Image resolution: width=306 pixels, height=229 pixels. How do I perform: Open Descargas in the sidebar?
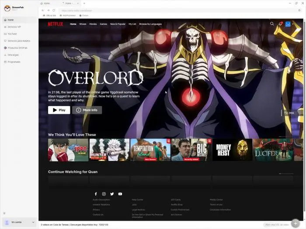20,55
